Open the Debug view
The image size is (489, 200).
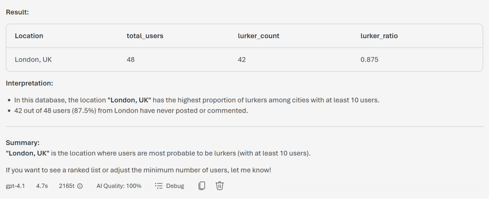170,186
